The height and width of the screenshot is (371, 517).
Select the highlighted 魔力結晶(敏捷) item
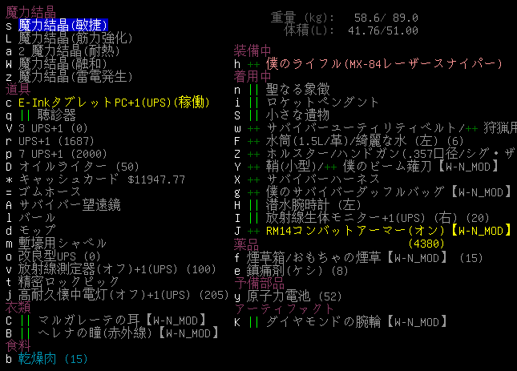[x=63, y=26]
